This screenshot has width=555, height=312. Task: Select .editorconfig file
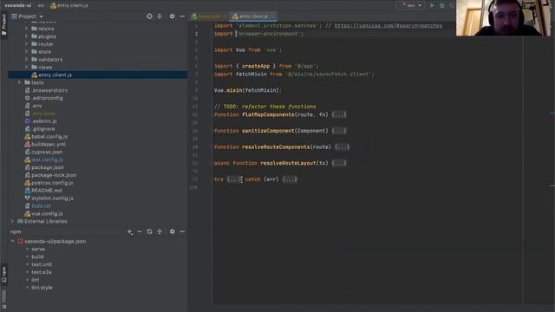click(47, 98)
